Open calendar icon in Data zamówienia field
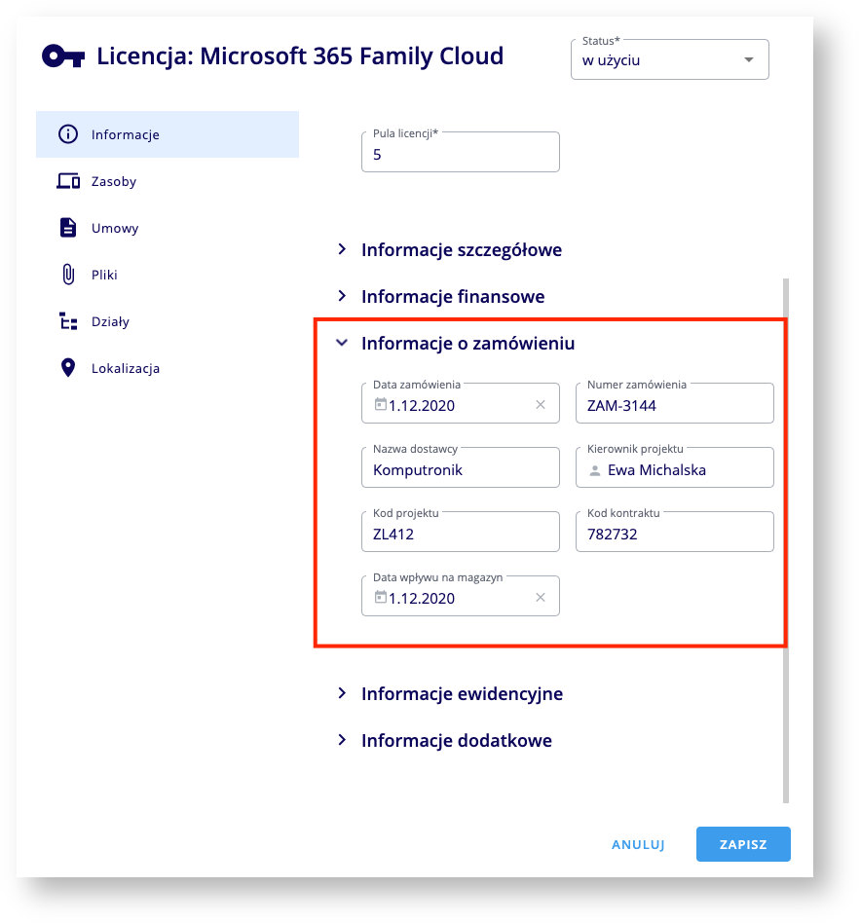The width and height of the screenshot is (860, 924). [x=380, y=404]
